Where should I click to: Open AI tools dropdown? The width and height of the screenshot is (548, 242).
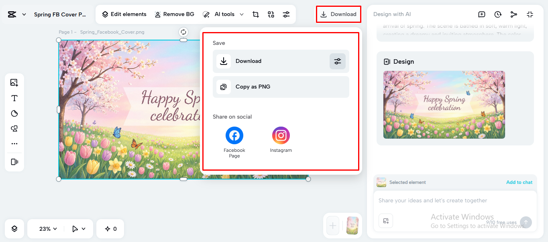223,14
